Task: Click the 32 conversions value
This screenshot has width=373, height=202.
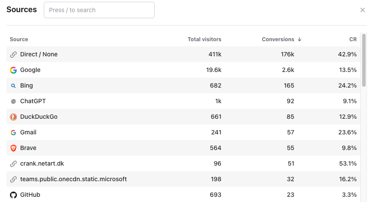Action: 290,179
